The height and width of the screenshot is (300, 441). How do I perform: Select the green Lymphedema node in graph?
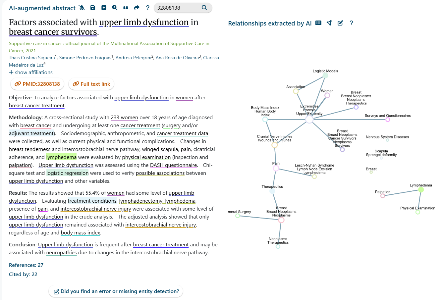click(421, 190)
